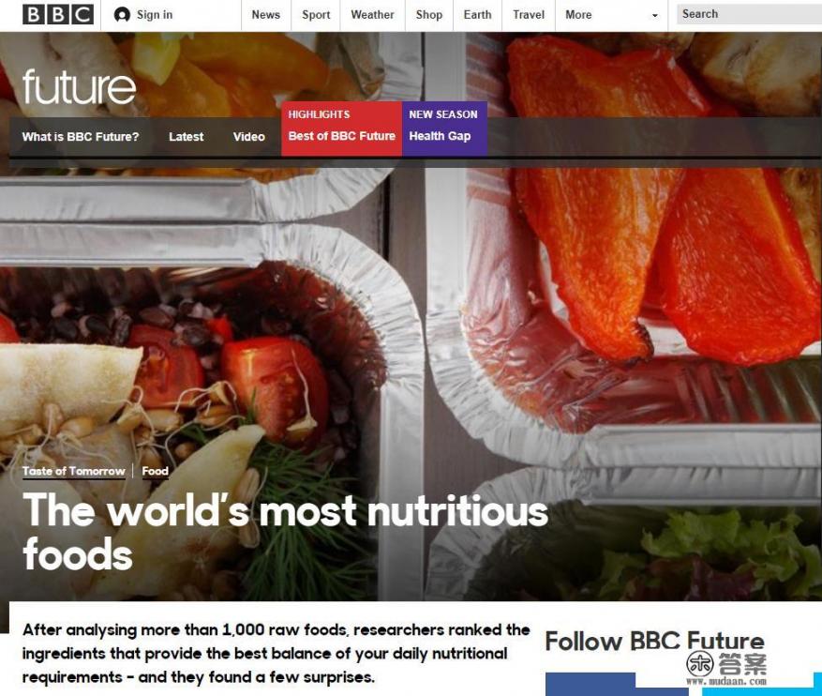Expand the More dropdown arrow
The height and width of the screenshot is (696, 822).
[x=654, y=15]
